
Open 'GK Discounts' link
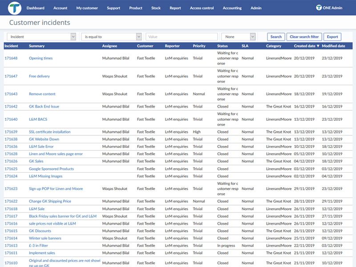coord(40,231)
